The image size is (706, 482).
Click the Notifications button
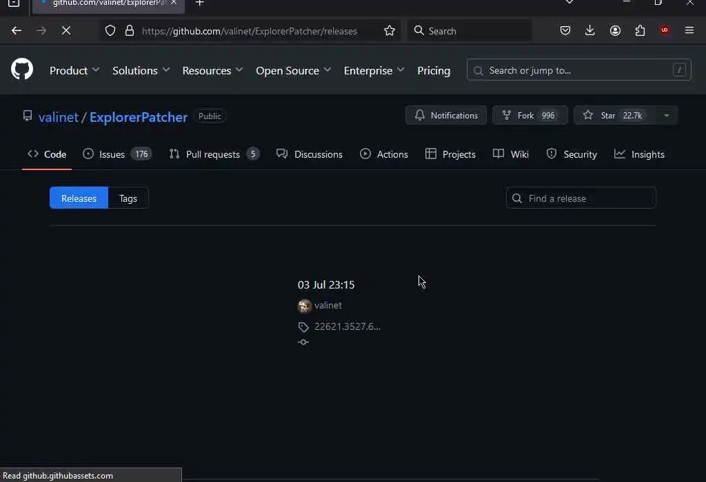click(x=446, y=116)
